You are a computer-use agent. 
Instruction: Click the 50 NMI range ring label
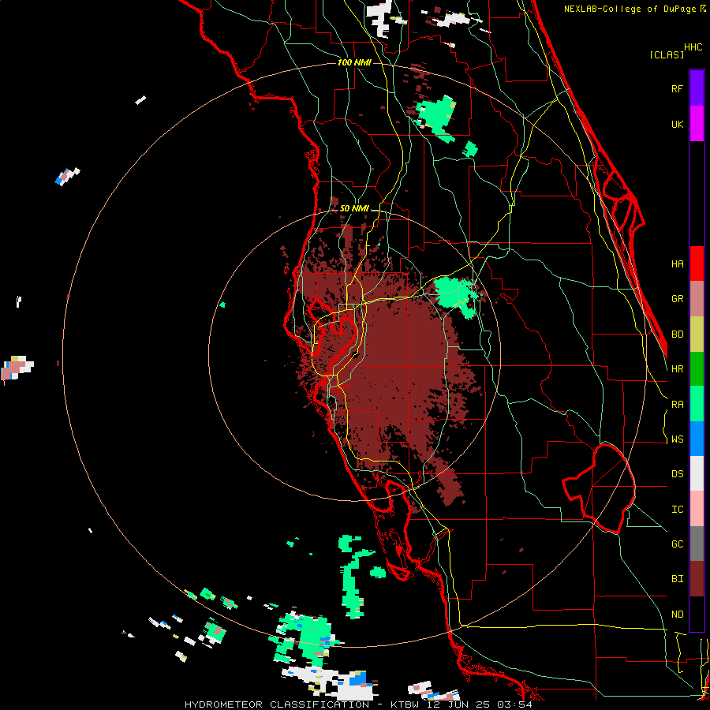click(354, 208)
